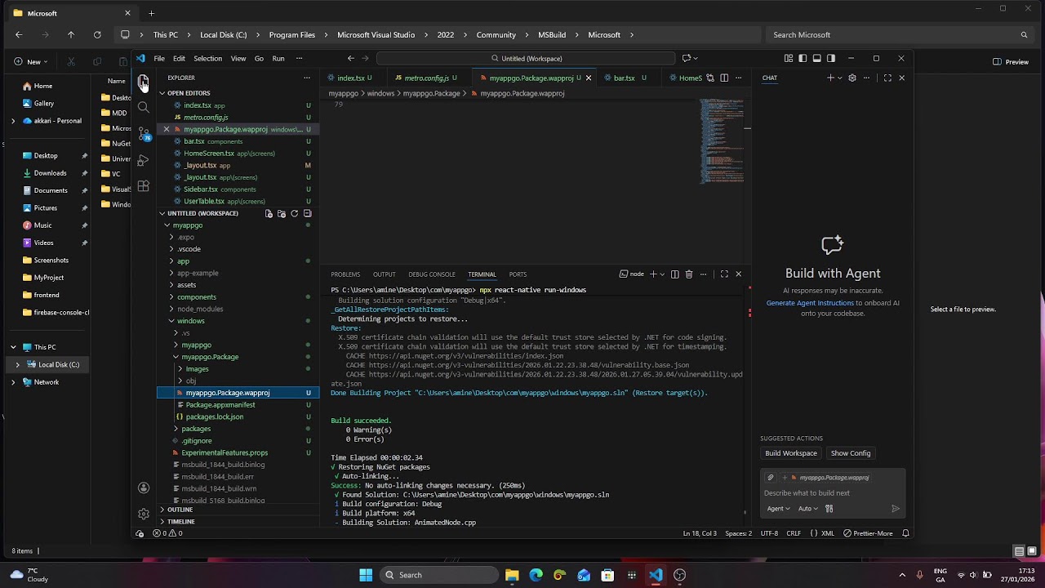This screenshot has height=588, width=1045.
Task: Split the terminal panel
Action: (x=674, y=274)
